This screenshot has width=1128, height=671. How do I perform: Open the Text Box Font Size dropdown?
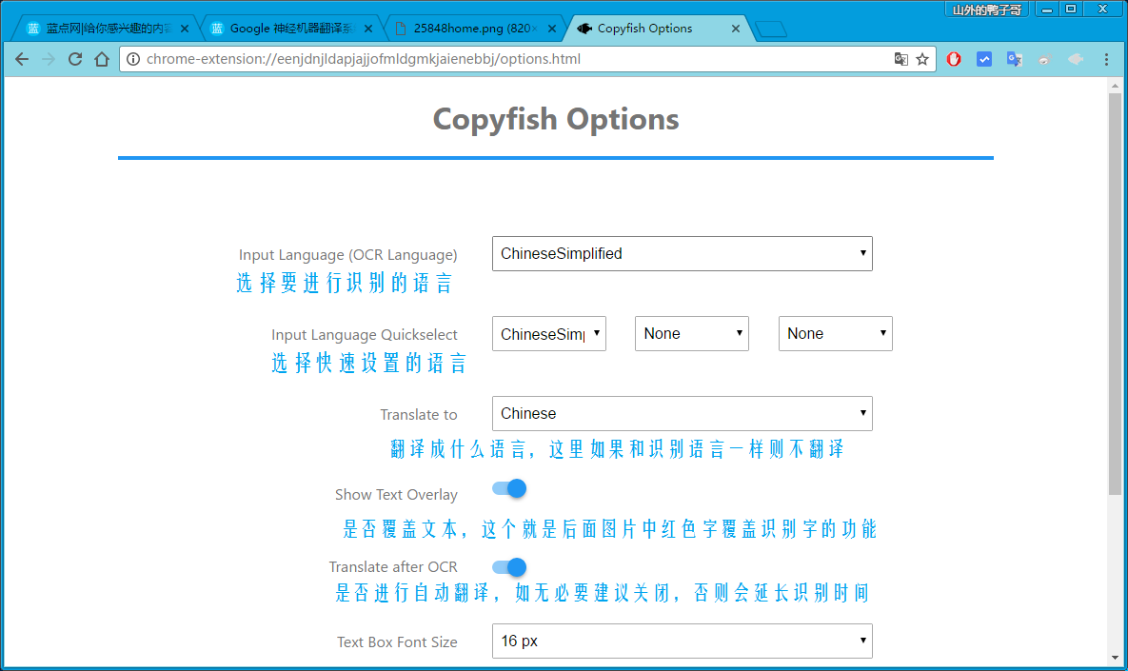pos(682,641)
